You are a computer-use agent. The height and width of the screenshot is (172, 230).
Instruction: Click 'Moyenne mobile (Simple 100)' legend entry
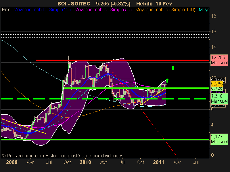(x=165, y=10)
